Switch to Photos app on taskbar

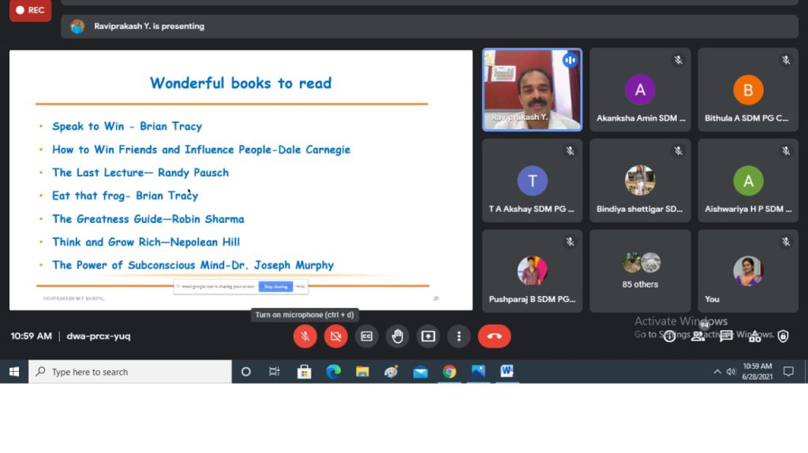pos(478,372)
